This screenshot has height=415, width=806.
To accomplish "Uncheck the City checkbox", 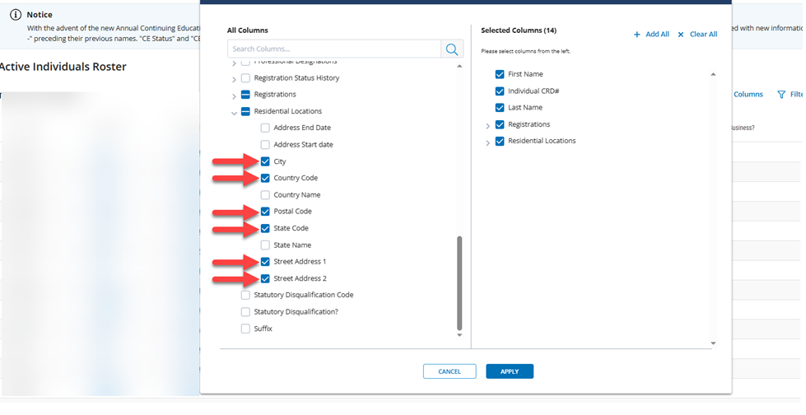I will (265, 161).
